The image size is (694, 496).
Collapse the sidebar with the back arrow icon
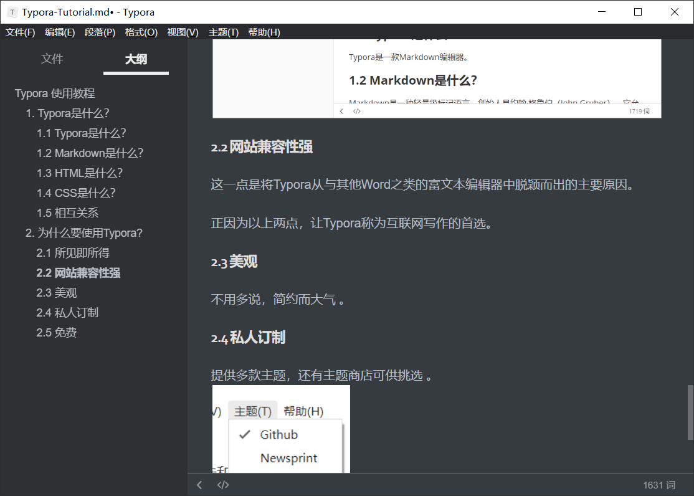coord(199,485)
